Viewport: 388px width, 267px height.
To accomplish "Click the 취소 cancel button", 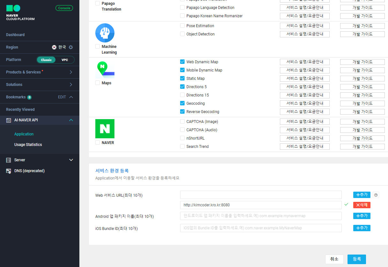I will tap(334, 259).
